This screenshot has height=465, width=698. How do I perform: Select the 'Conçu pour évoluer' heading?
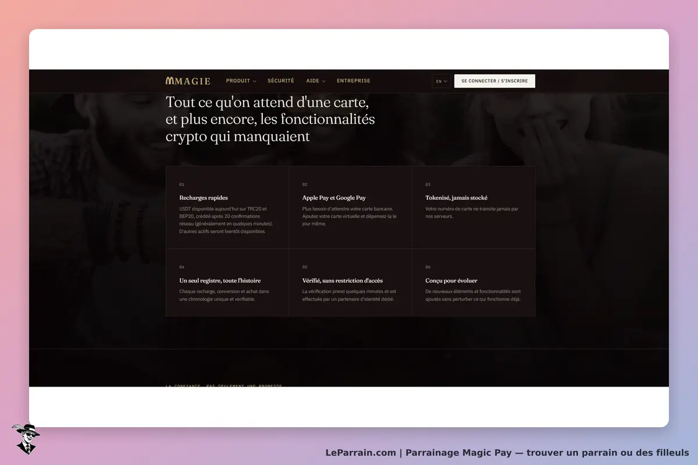pos(451,281)
